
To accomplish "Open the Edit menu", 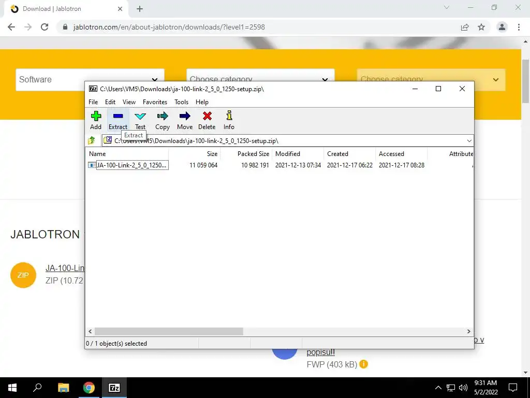I will tap(110, 102).
